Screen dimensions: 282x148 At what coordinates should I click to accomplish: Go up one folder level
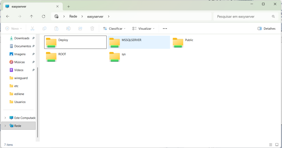pos(31,17)
